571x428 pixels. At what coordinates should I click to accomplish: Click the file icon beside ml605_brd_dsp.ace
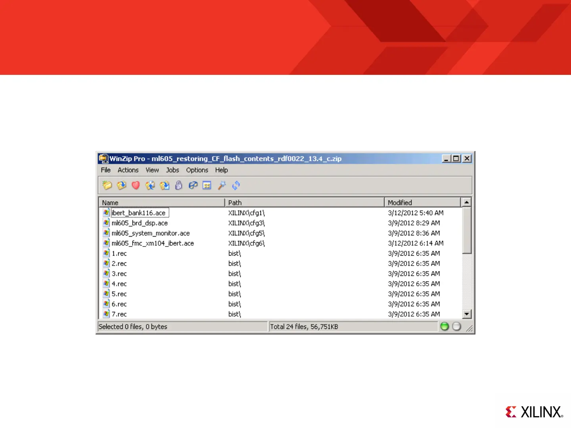pos(106,223)
